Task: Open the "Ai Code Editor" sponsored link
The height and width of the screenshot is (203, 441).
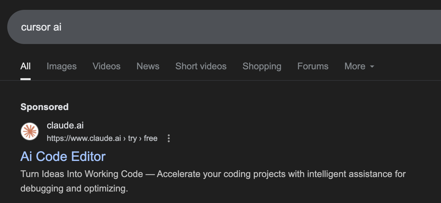Action: coord(63,156)
